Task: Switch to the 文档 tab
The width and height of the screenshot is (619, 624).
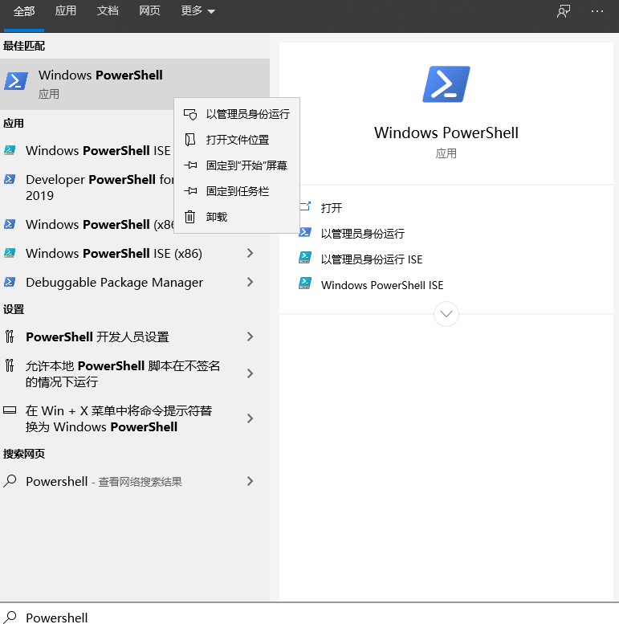Action: (x=108, y=10)
